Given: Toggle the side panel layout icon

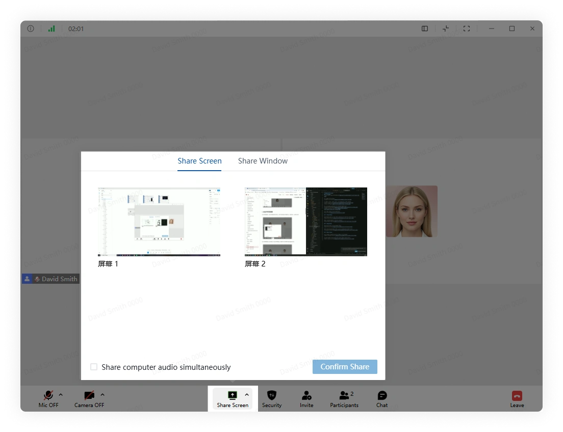Looking at the screenshot, I should 425,29.
